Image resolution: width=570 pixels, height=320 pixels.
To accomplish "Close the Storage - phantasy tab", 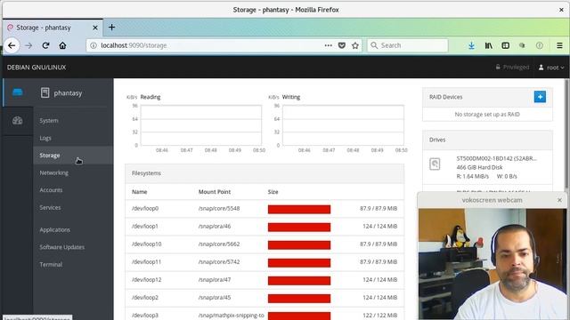I will 95,28.
